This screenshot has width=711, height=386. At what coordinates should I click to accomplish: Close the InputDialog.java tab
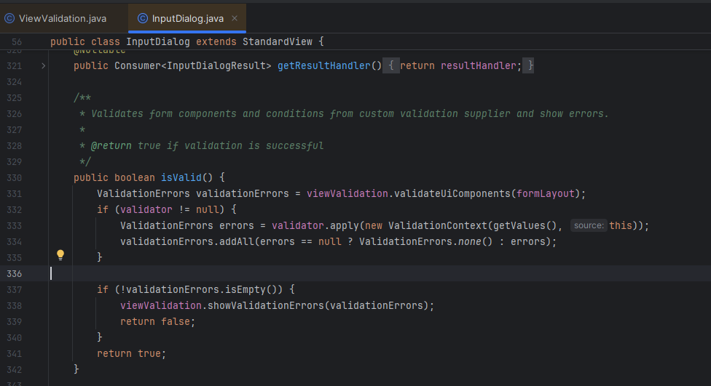point(235,18)
